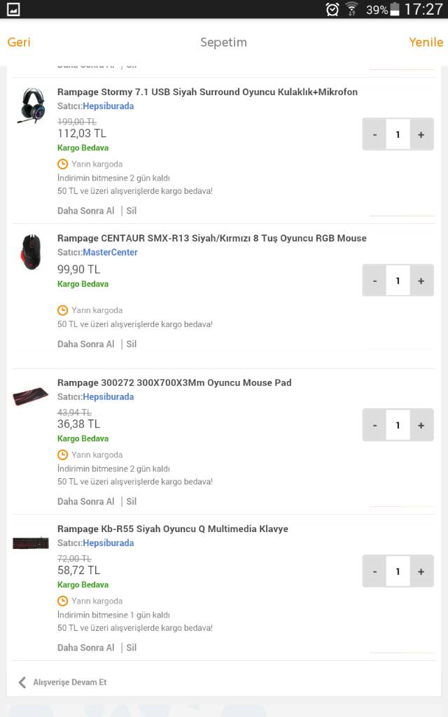Increase quantity of the Rampage Stormy headset
448x717 pixels.
pos(421,134)
